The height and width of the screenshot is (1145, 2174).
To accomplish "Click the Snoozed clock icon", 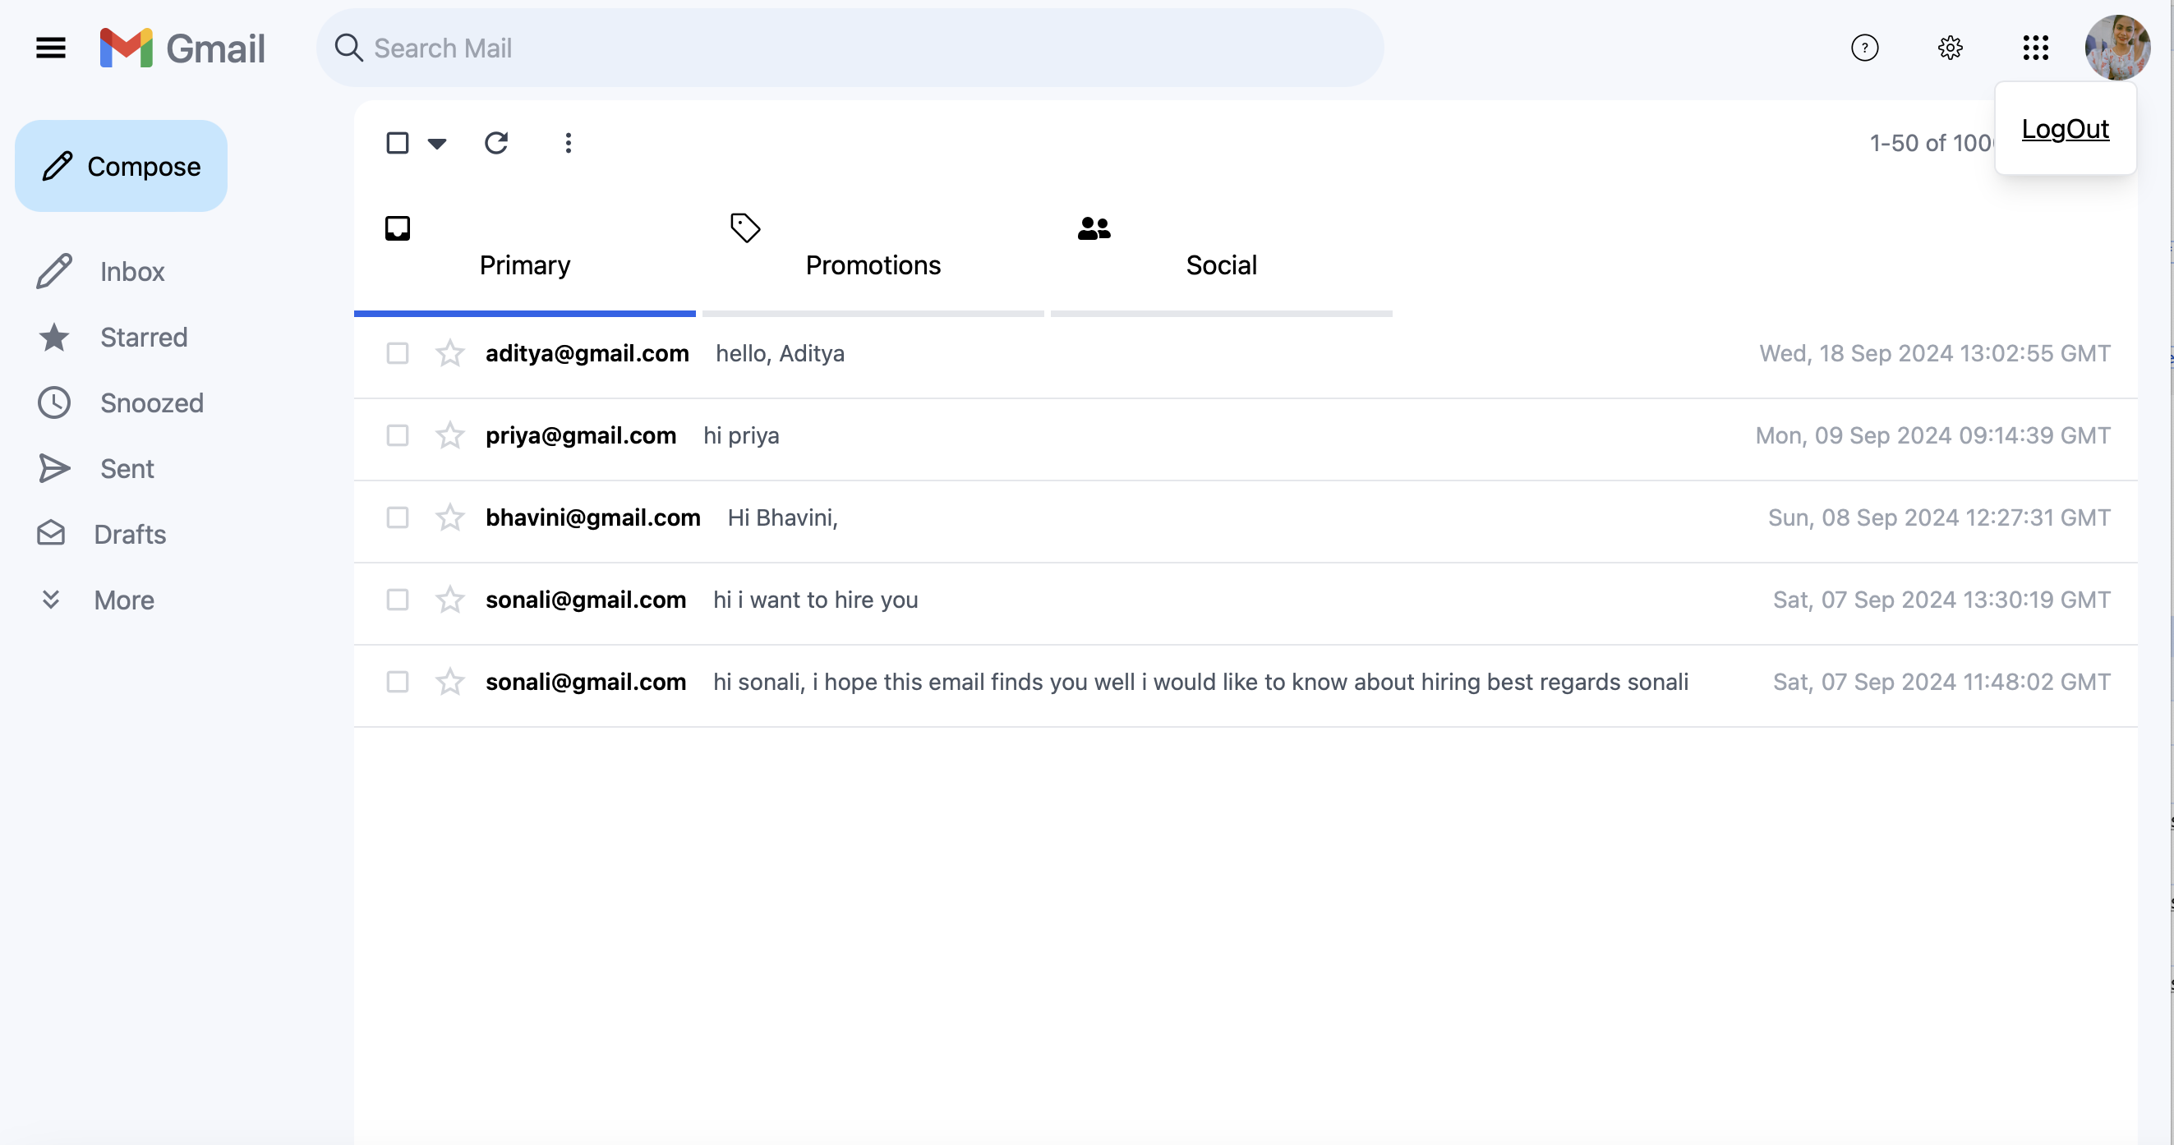I will (x=54, y=403).
